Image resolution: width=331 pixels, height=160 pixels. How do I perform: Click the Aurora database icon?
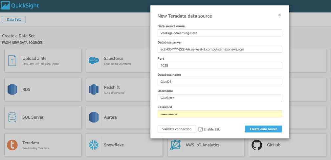[x=94, y=117]
